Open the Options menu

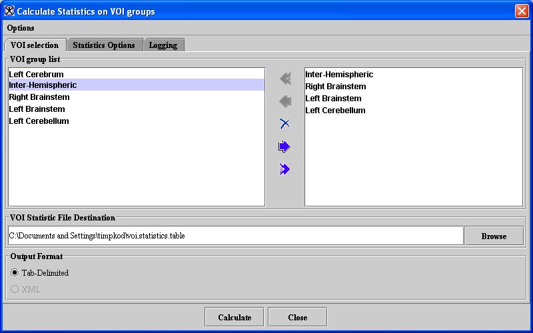21,28
